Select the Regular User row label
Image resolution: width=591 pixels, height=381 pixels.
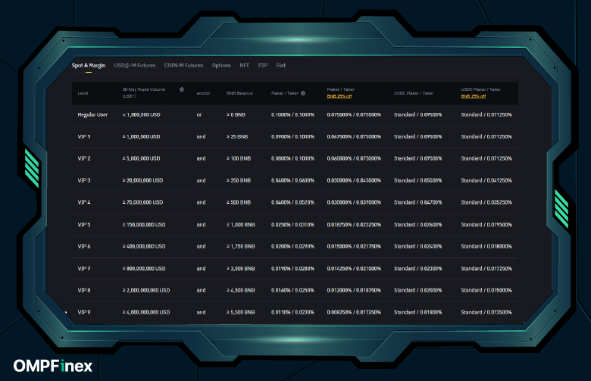[92, 114]
